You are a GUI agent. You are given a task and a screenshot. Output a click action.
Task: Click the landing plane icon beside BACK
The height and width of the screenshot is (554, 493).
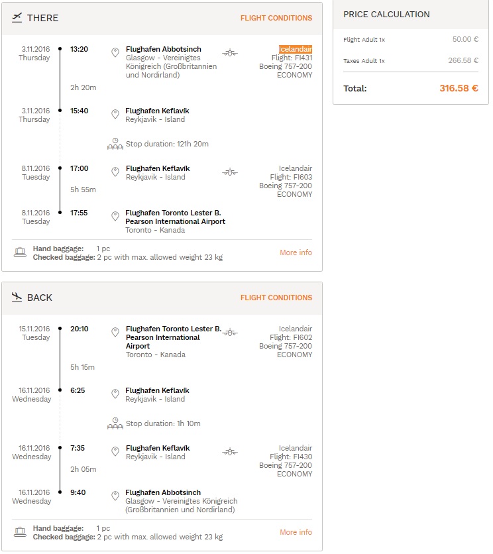[17, 297]
